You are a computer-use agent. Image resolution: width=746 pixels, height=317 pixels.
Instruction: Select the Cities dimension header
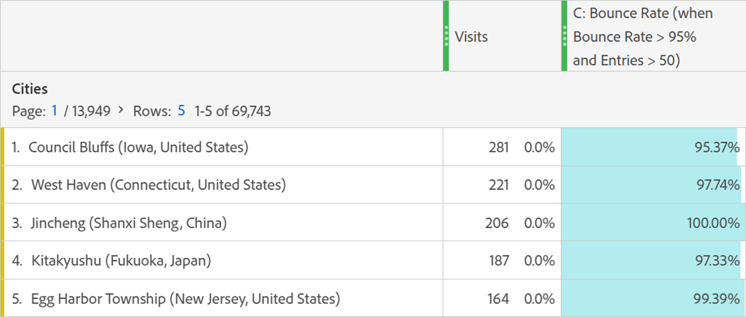coord(30,89)
